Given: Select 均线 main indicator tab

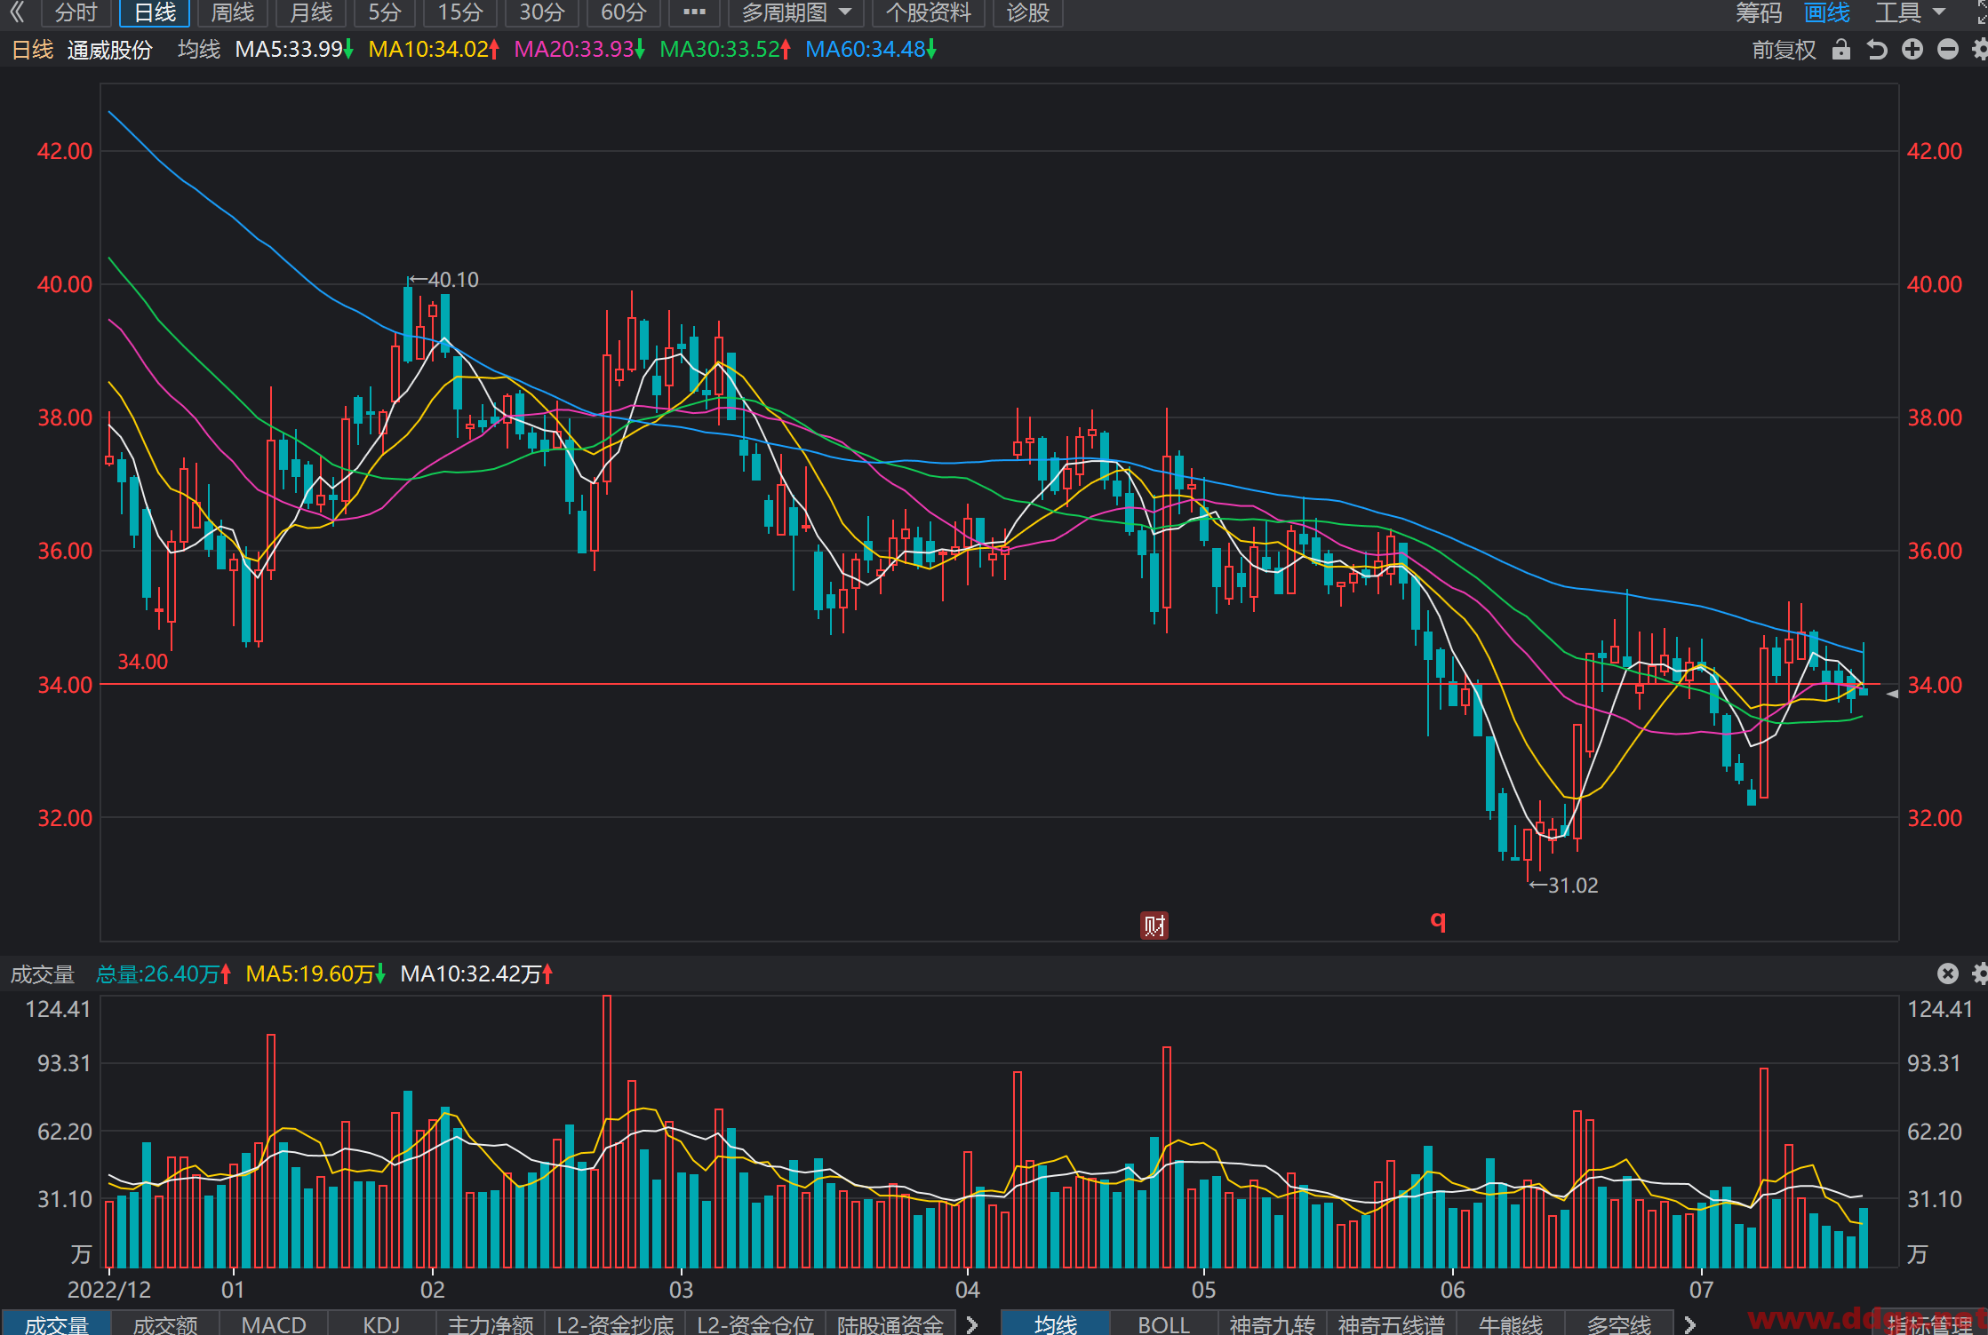Looking at the screenshot, I should point(1056,1323).
